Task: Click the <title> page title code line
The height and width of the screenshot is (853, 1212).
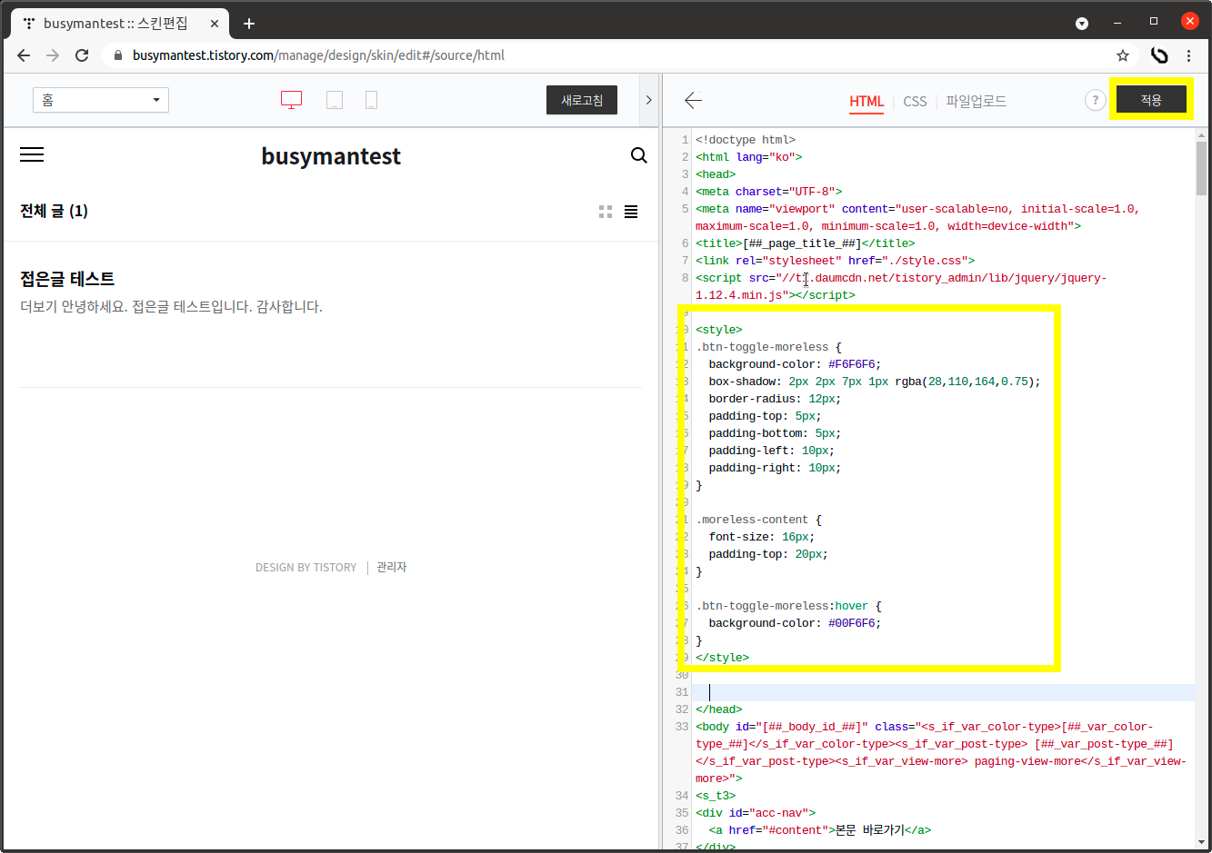Action: click(x=806, y=243)
